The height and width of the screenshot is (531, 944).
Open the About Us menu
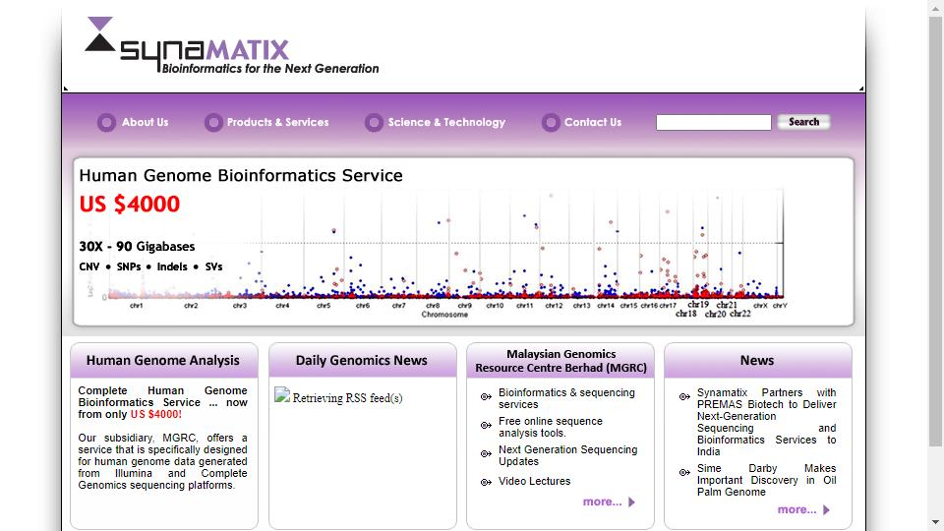pyautogui.click(x=146, y=122)
